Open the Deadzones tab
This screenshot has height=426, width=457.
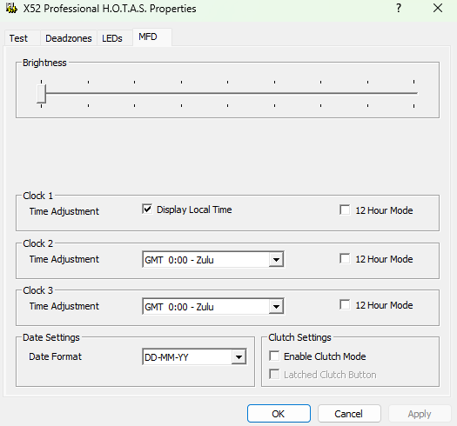pos(69,38)
